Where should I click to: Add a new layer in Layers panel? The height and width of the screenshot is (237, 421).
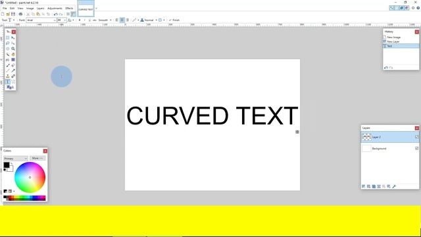tap(364, 186)
